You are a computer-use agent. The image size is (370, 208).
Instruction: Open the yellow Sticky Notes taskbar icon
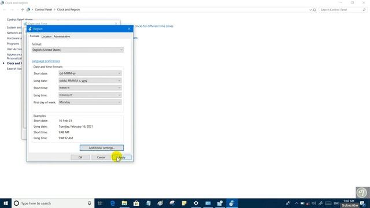point(184,203)
